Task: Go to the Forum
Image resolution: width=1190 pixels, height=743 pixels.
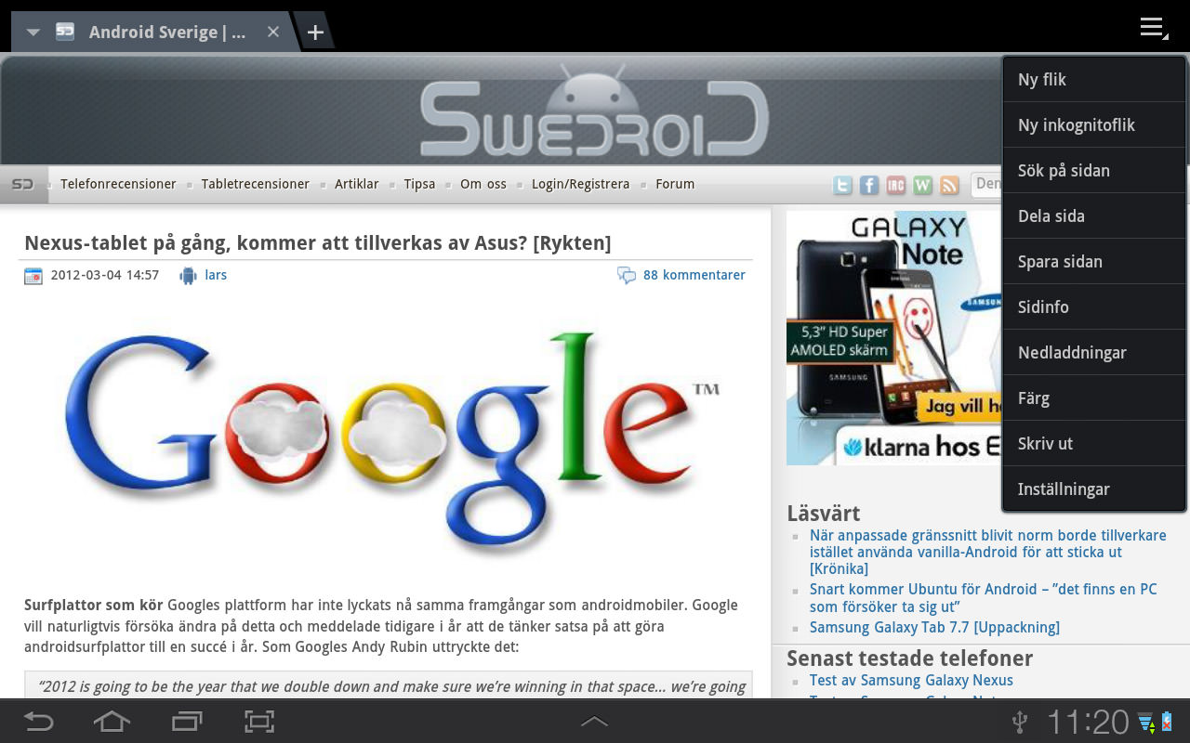Action: click(x=675, y=184)
